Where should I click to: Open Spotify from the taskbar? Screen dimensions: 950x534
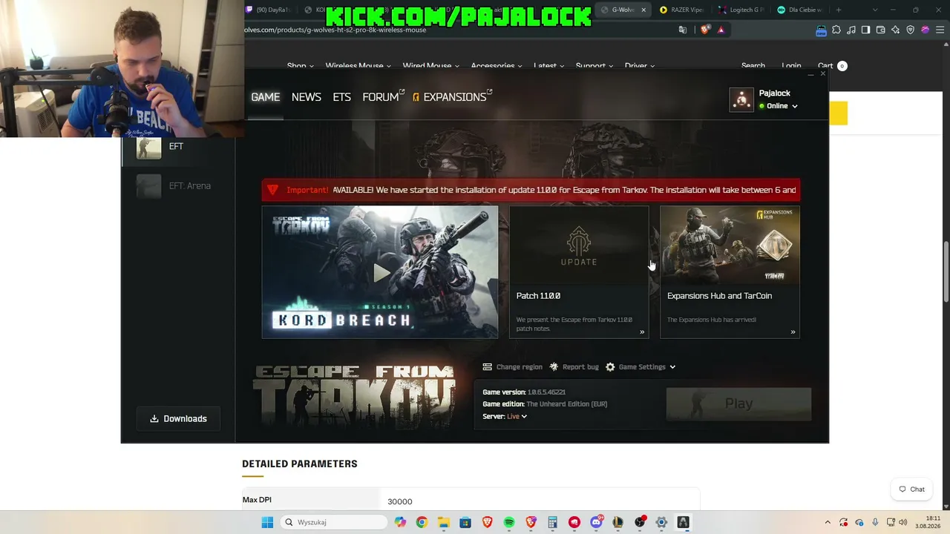509,522
